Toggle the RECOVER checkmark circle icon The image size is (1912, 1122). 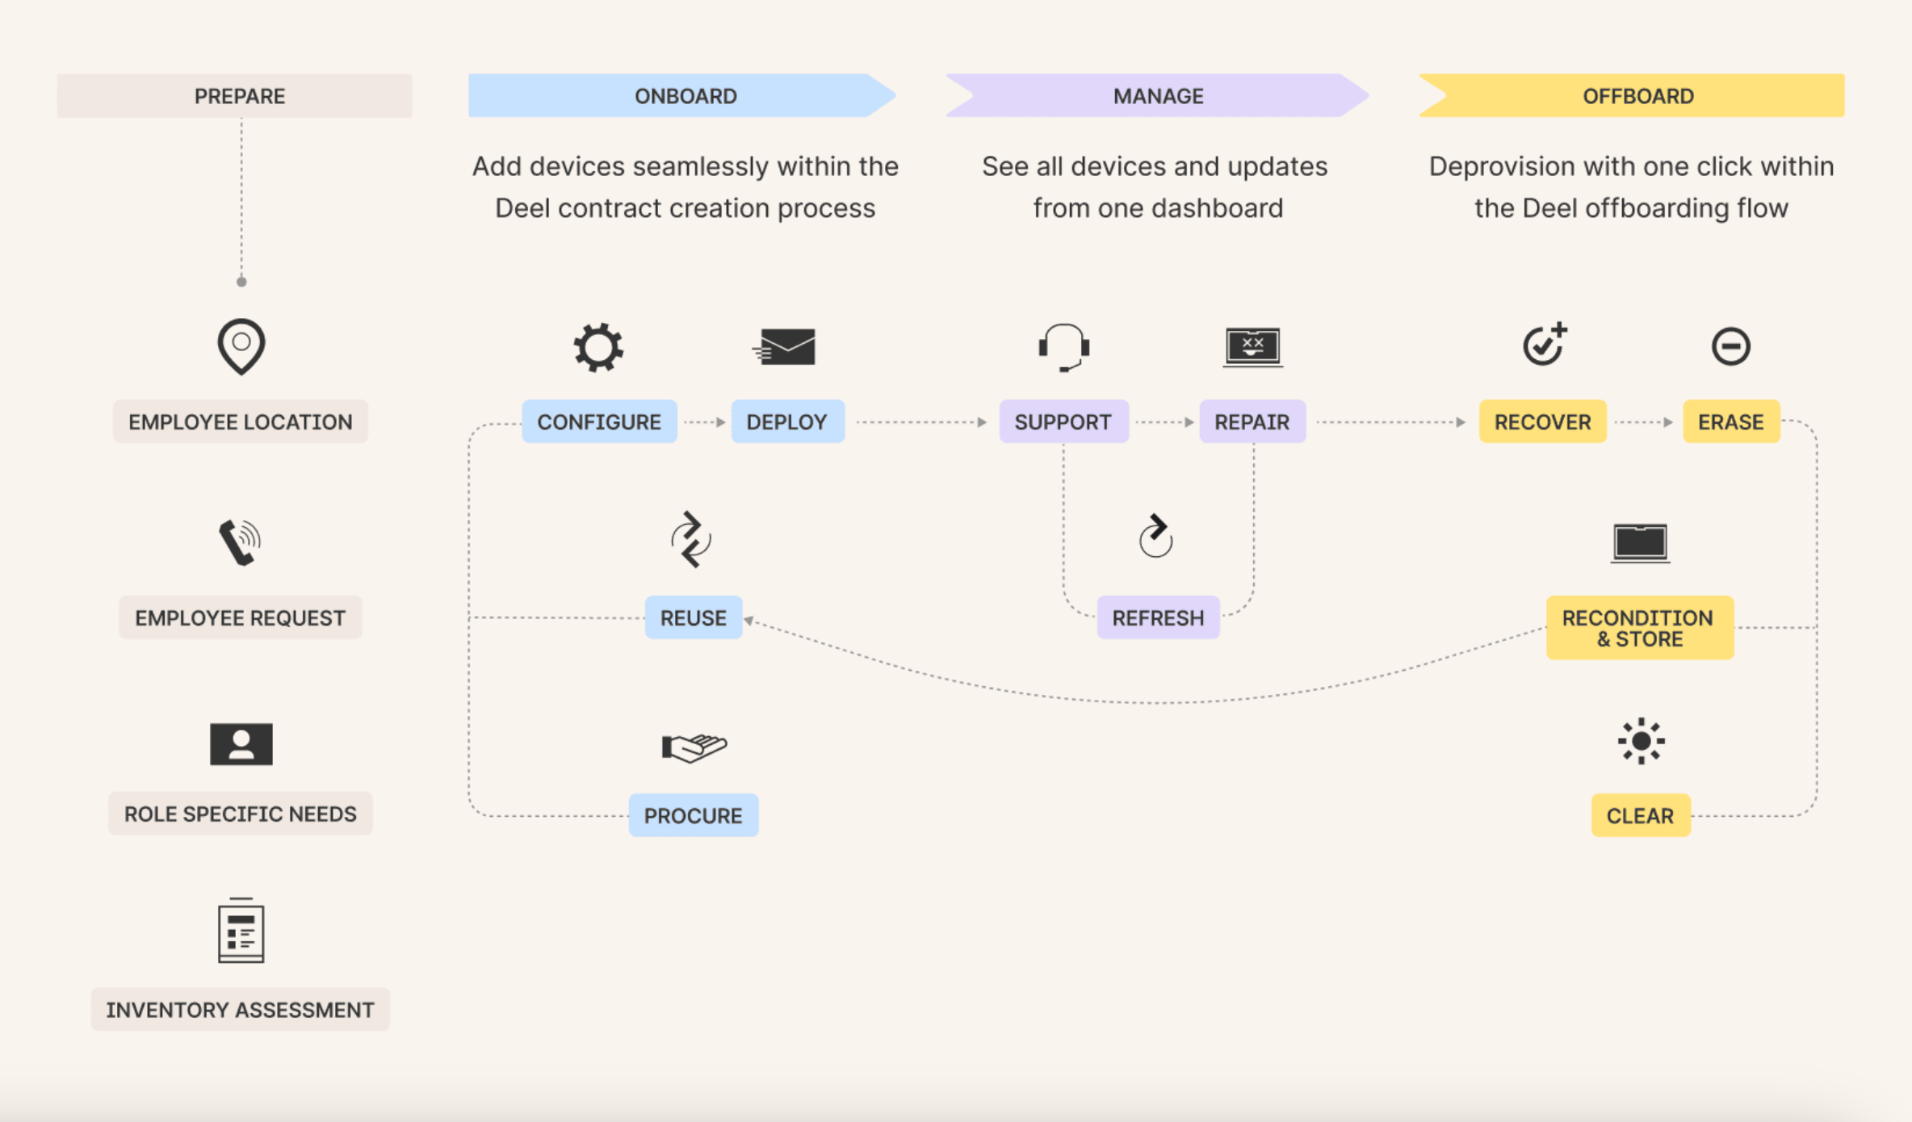[1542, 345]
